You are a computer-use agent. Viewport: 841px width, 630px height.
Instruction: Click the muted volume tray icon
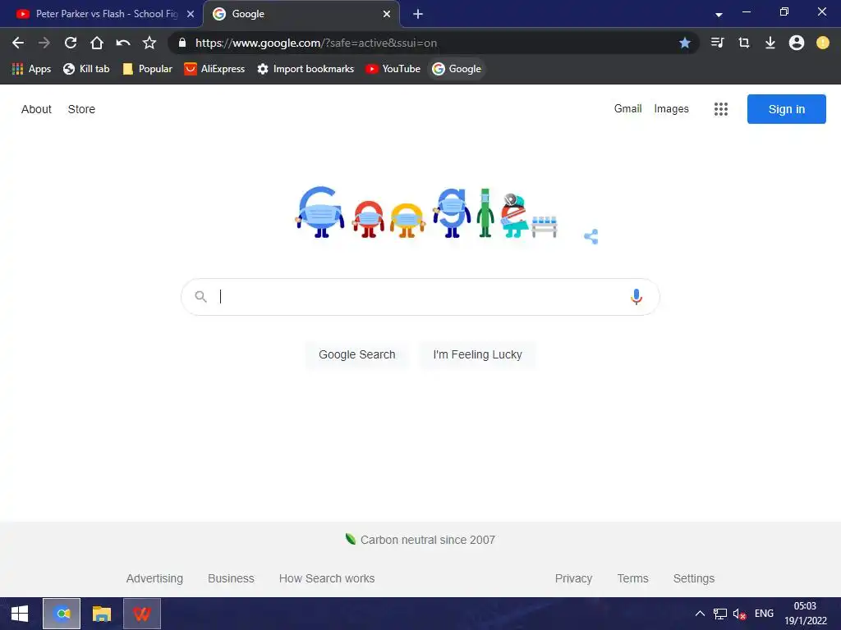point(739,614)
